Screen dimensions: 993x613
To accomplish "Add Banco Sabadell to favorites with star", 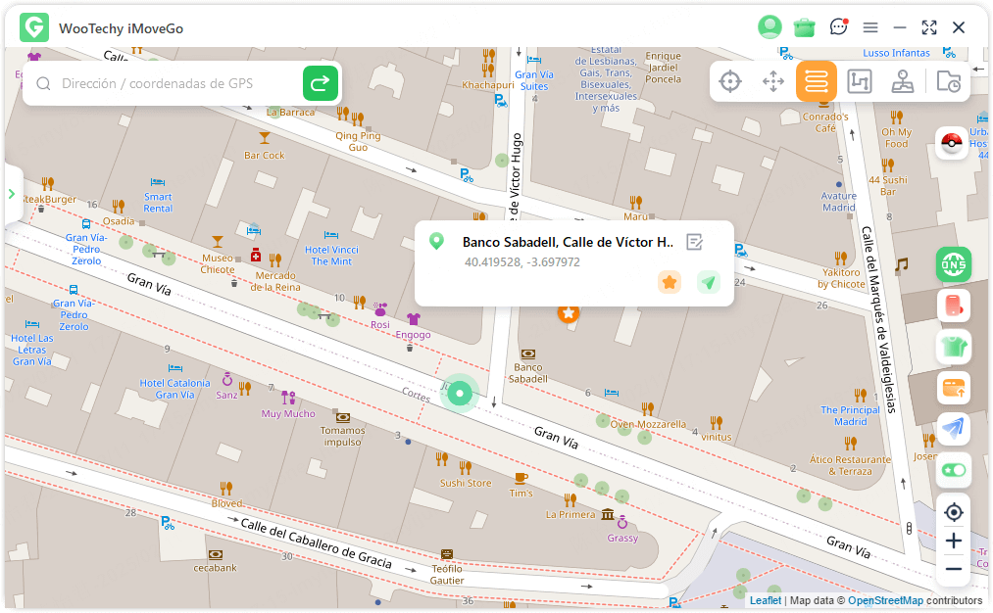I will (670, 282).
